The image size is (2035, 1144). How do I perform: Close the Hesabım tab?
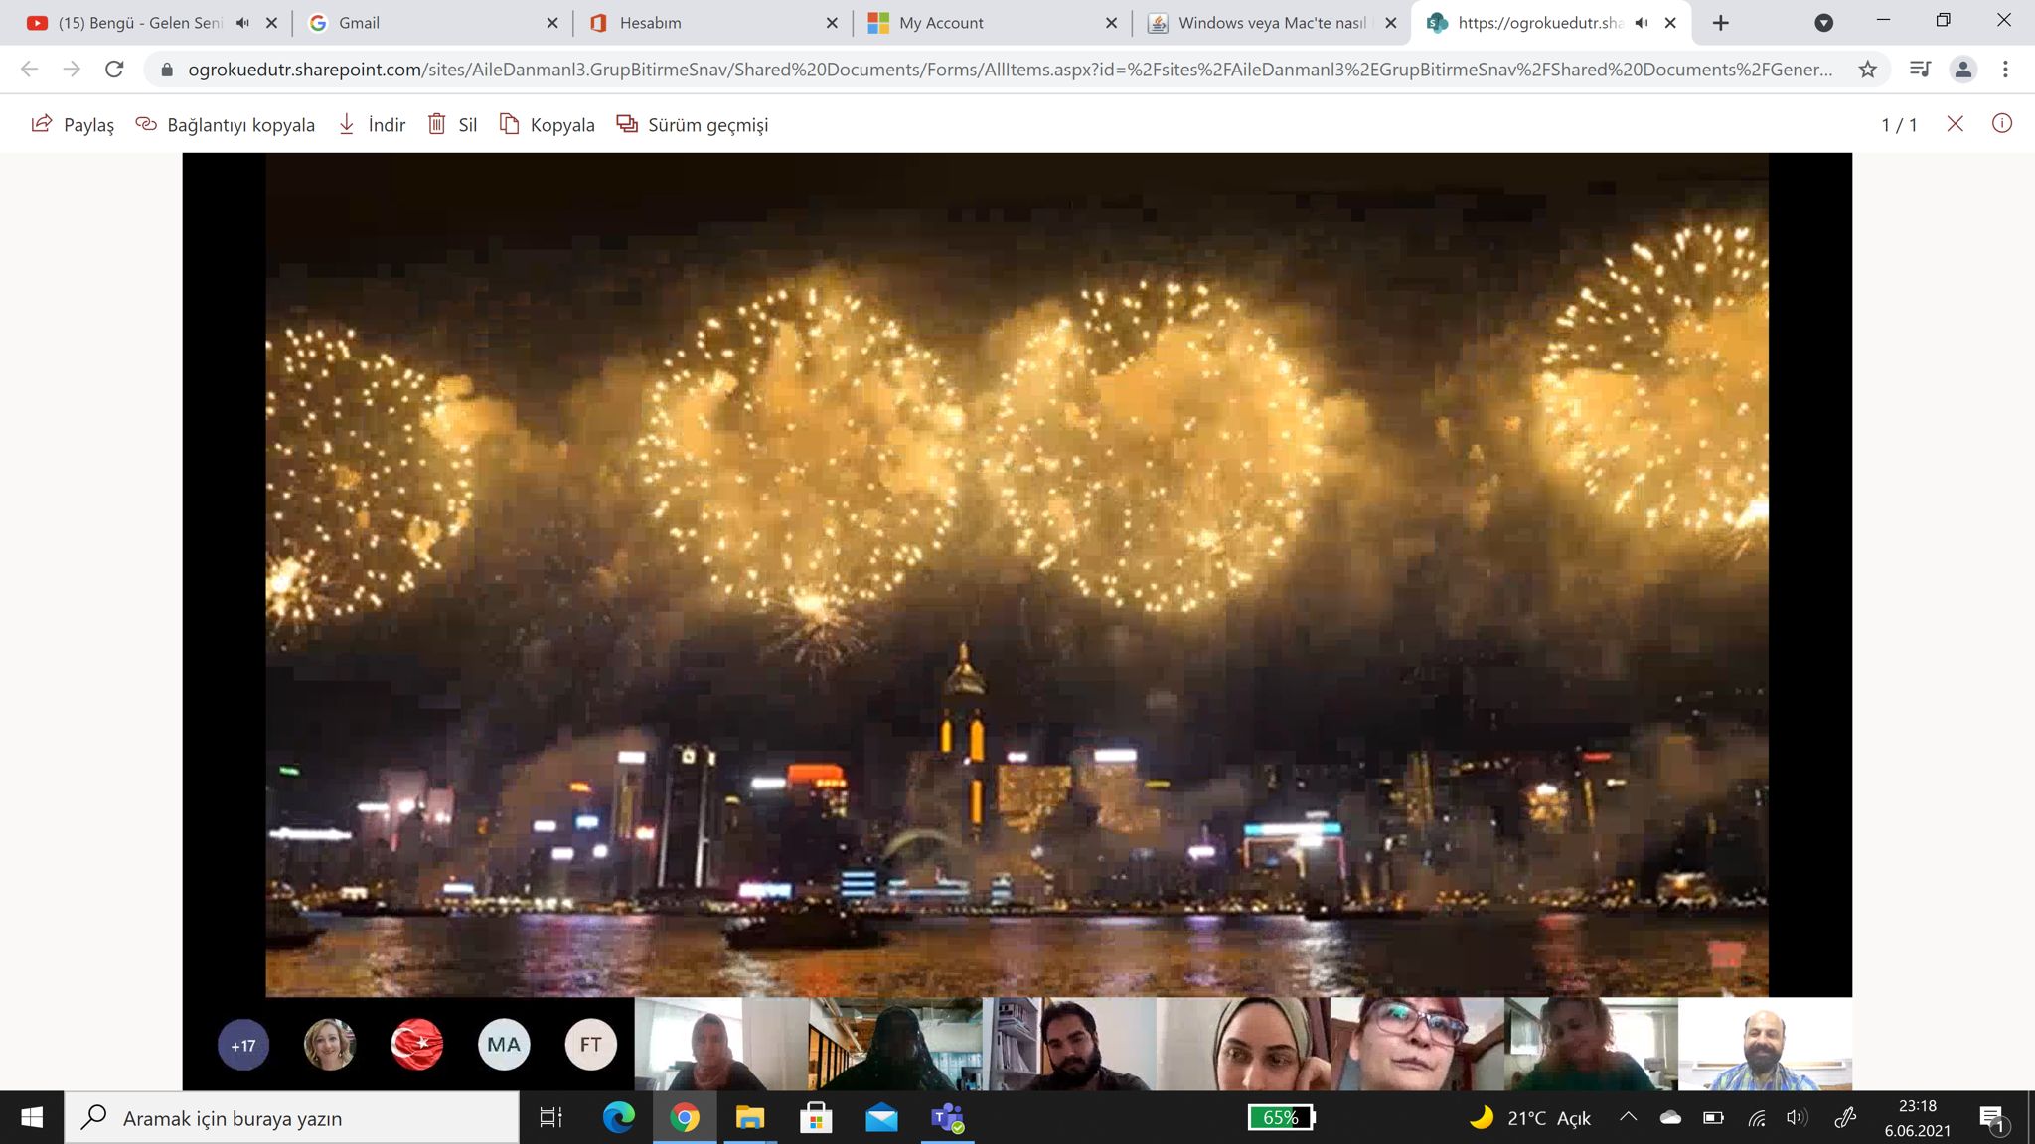click(x=832, y=23)
